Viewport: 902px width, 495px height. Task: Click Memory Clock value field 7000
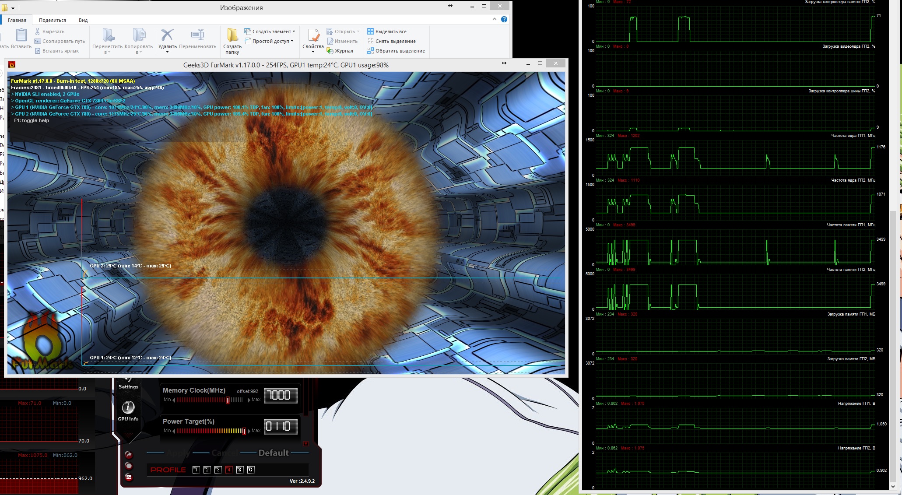(x=280, y=395)
